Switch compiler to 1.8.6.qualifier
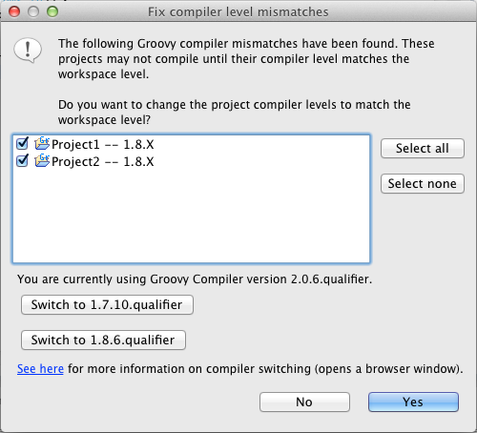477x433 pixels. (x=103, y=340)
